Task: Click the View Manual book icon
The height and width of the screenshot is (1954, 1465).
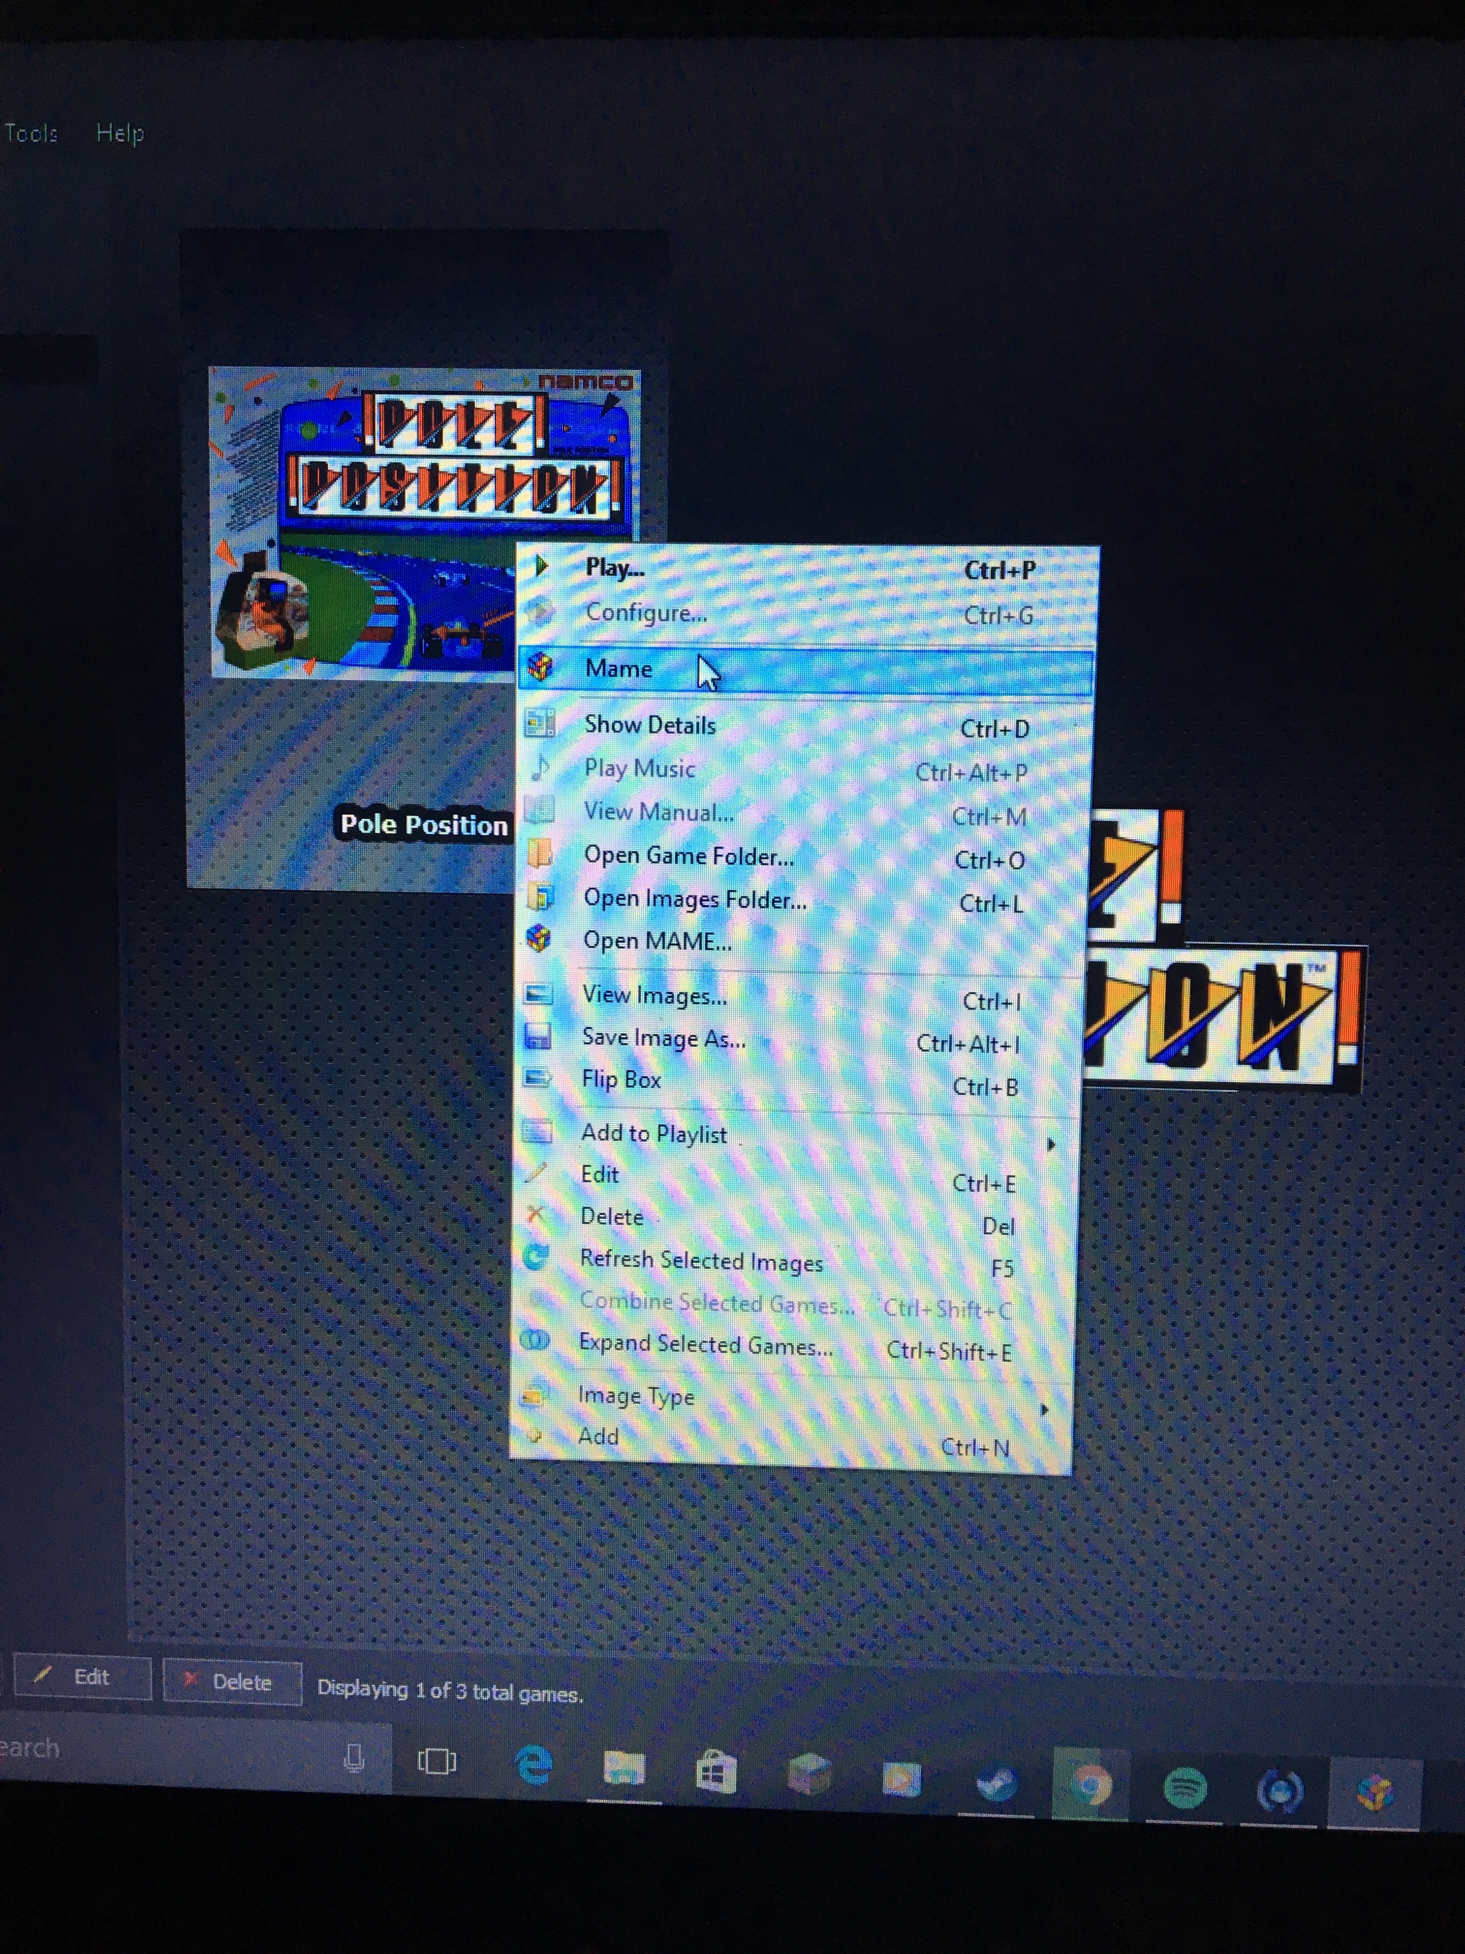Action: (x=539, y=809)
